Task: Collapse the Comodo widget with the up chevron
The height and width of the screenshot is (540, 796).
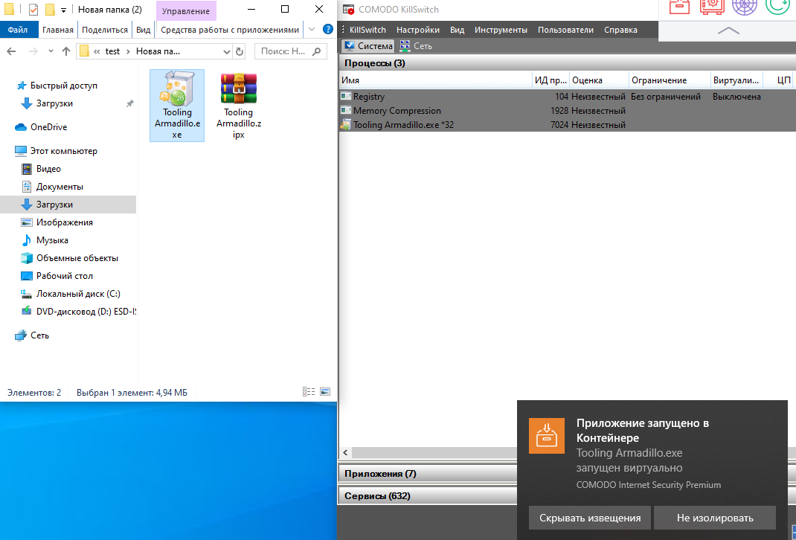Action: pyautogui.click(x=728, y=30)
